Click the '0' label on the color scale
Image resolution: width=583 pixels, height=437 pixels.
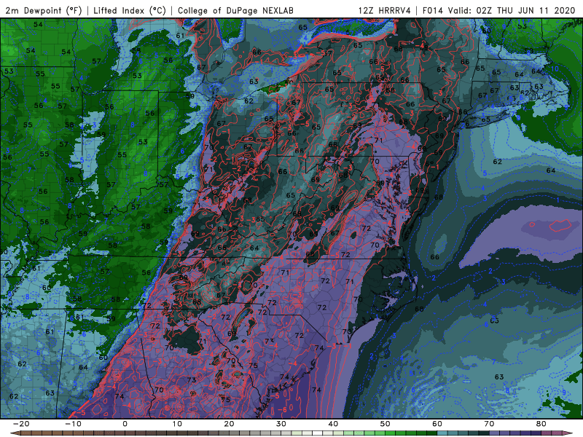pyautogui.click(x=125, y=424)
